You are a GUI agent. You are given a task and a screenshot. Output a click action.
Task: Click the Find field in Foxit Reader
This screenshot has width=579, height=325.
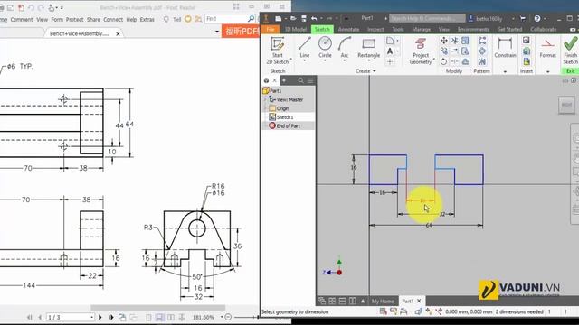point(226,18)
